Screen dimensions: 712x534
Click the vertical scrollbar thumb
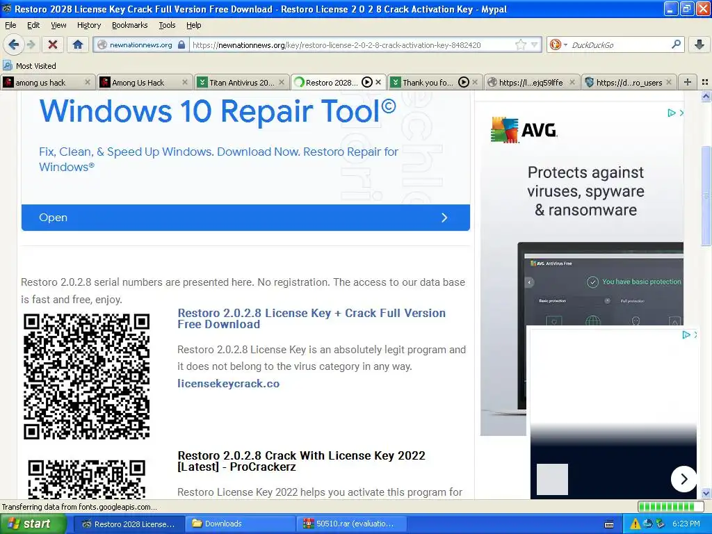click(x=706, y=195)
